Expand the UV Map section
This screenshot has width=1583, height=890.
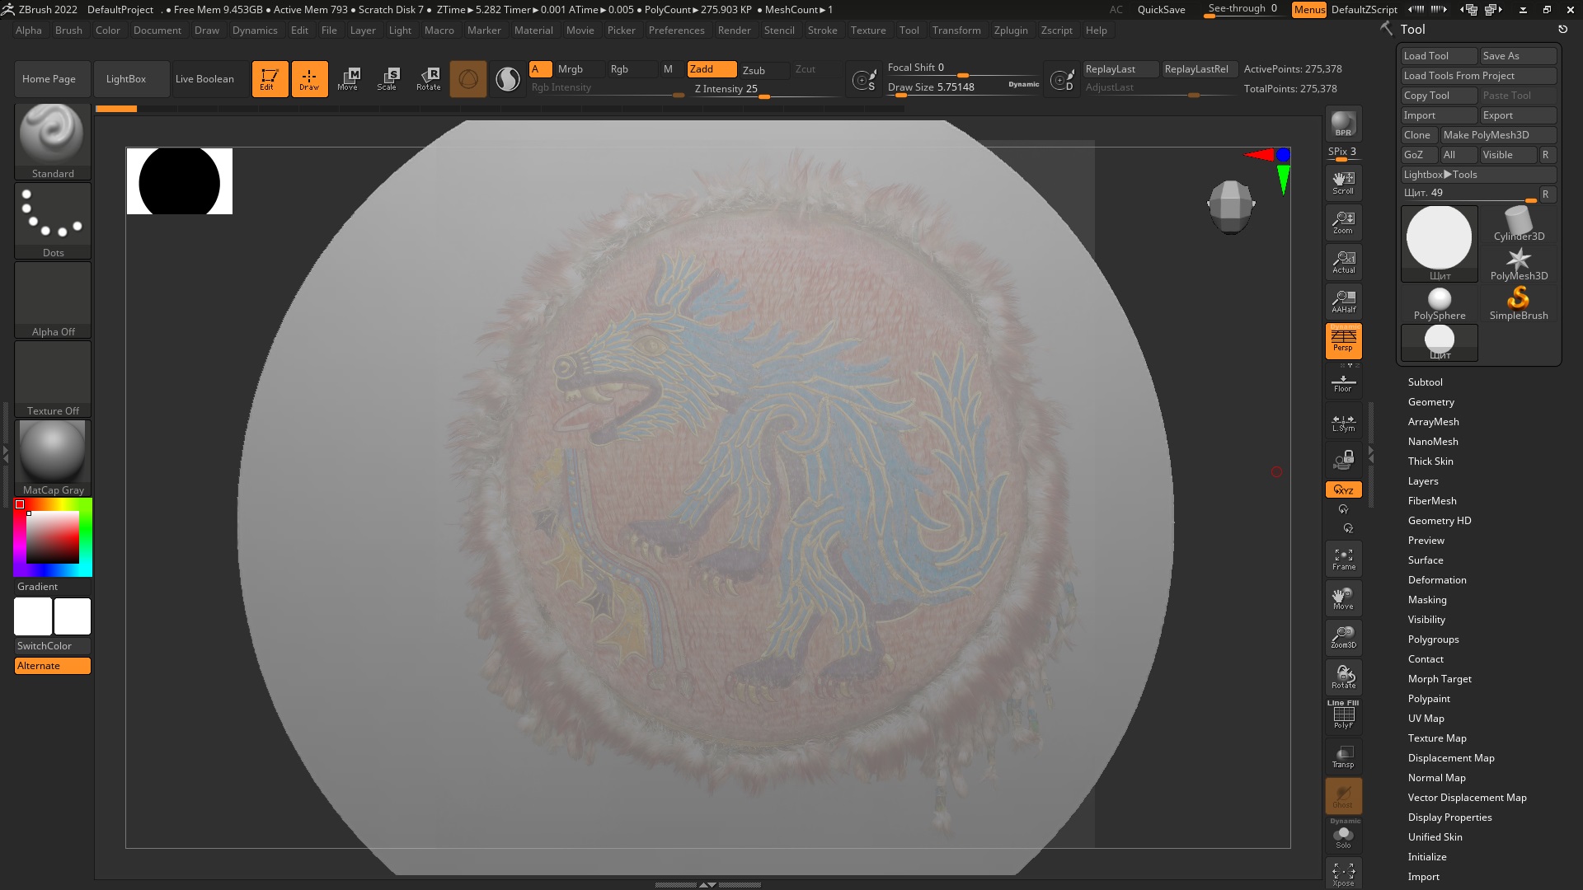(1426, 719)
